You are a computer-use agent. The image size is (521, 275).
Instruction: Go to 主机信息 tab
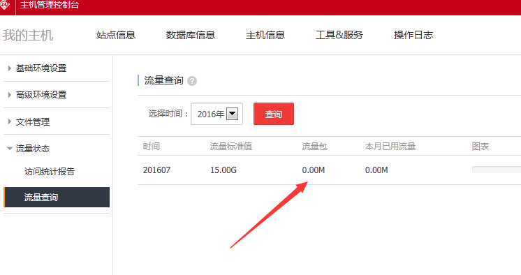(265, 35)
